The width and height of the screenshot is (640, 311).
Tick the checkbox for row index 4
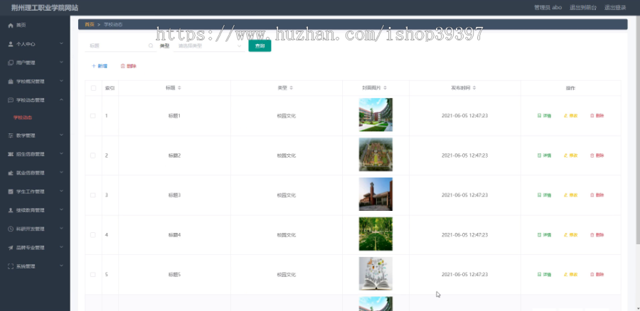93,235
